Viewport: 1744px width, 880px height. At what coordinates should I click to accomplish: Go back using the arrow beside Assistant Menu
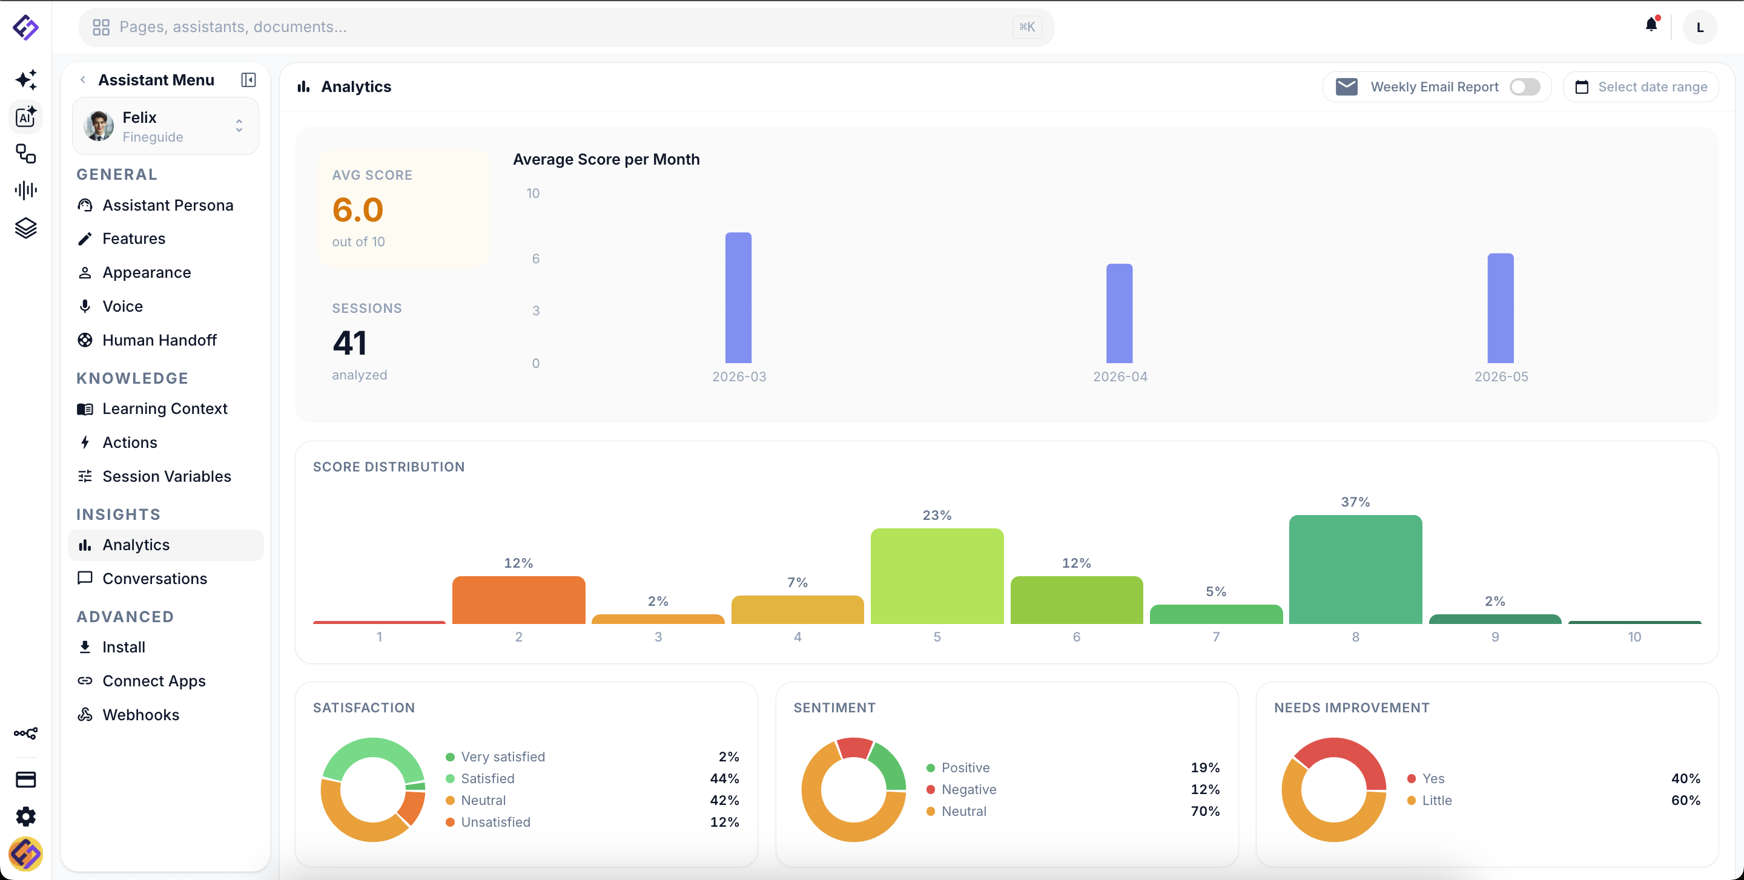coord(82,80)
